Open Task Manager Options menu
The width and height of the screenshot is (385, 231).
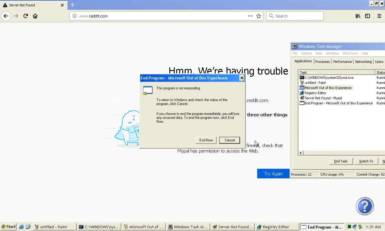(x=306, y=53)
